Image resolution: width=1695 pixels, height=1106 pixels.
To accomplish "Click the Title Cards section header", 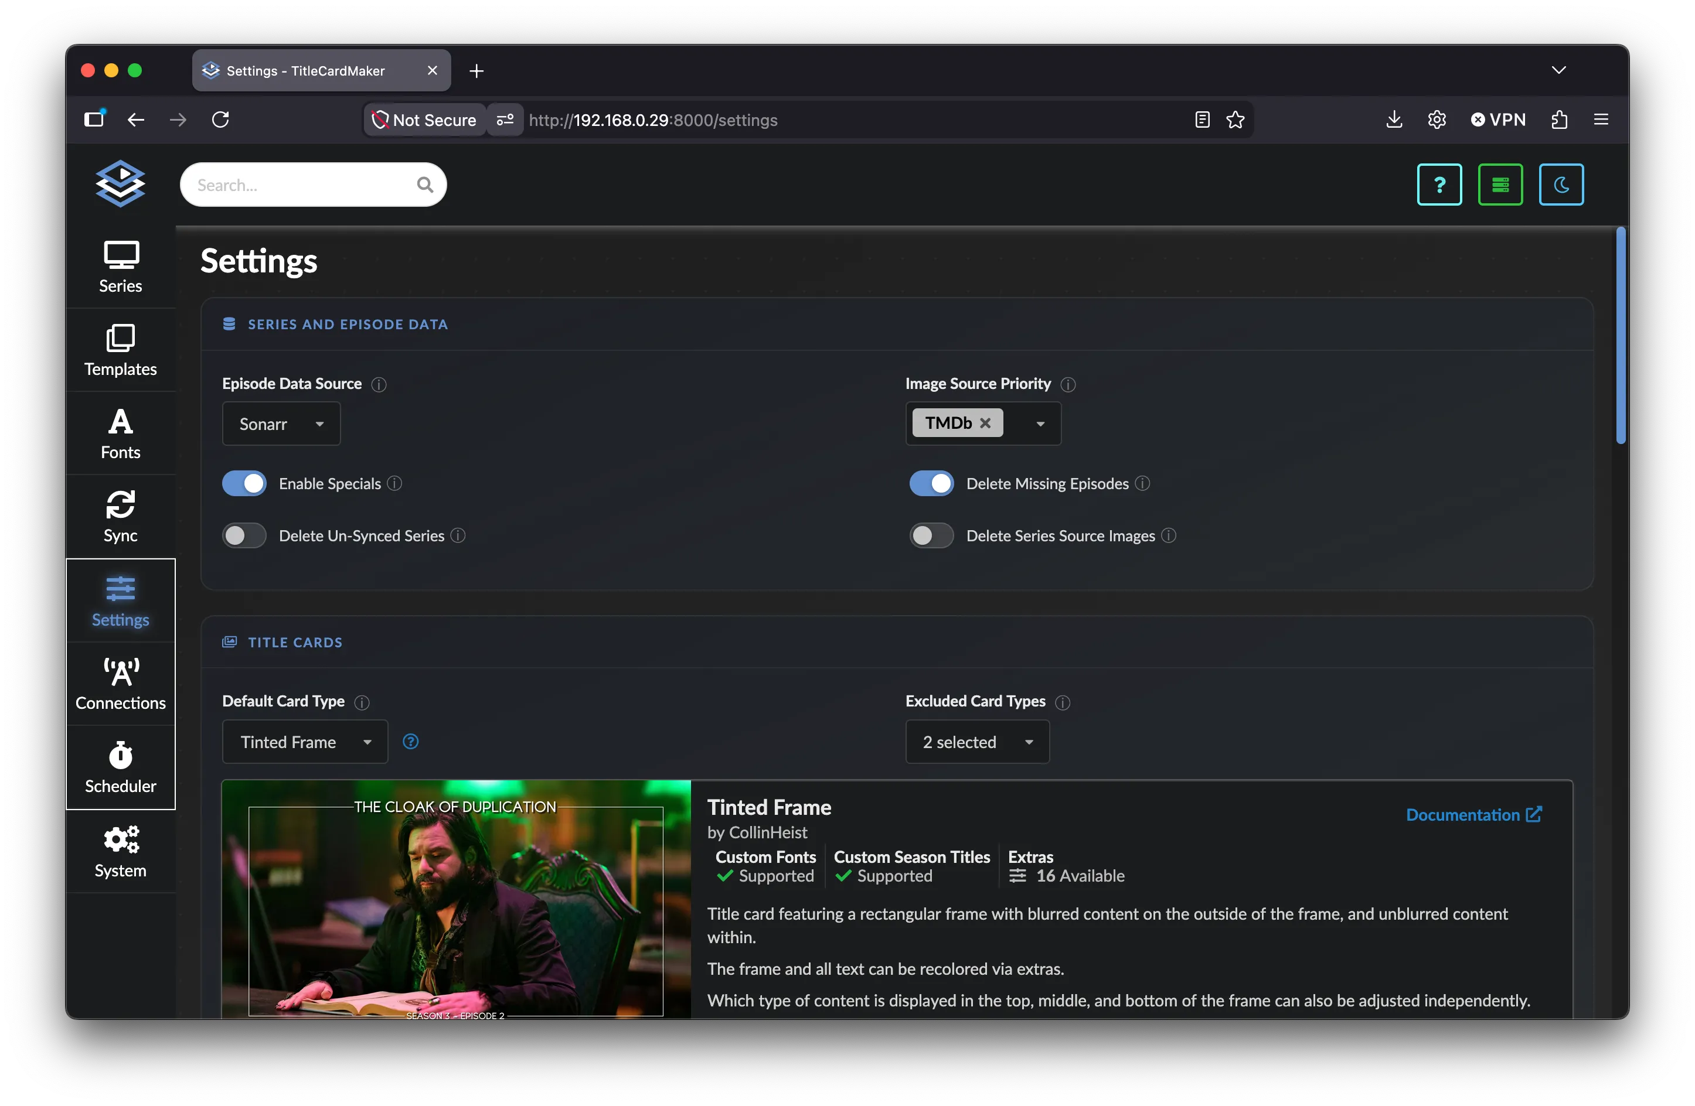I will (x=295, y=643).
